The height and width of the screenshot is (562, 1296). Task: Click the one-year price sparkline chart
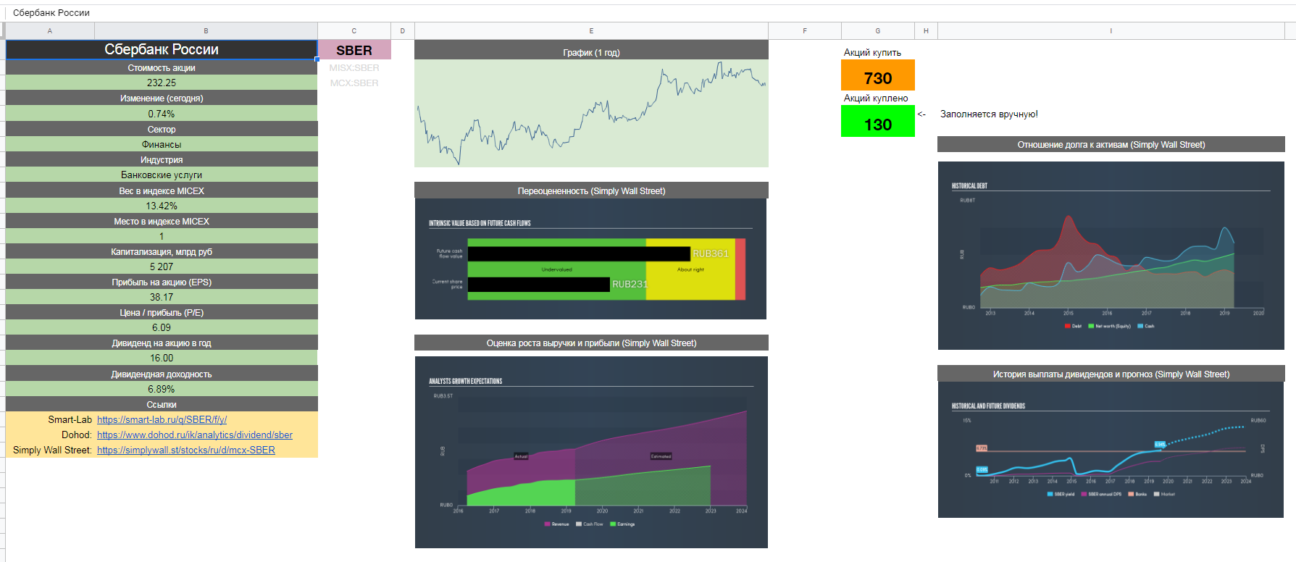(591, 113)
